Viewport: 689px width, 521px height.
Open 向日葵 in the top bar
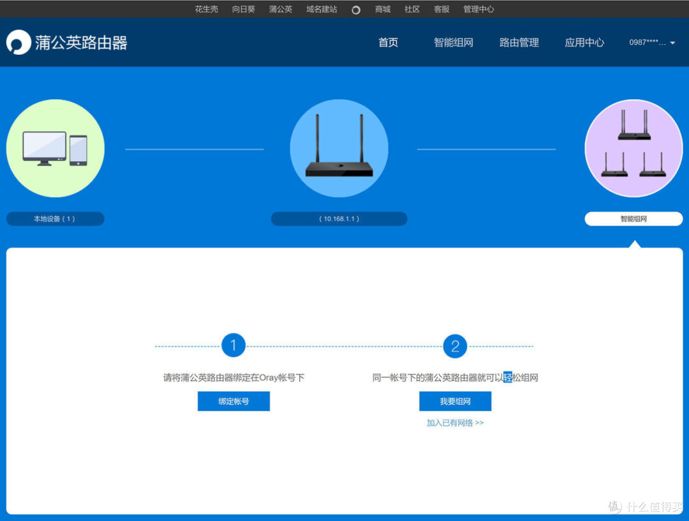(244, 9)
